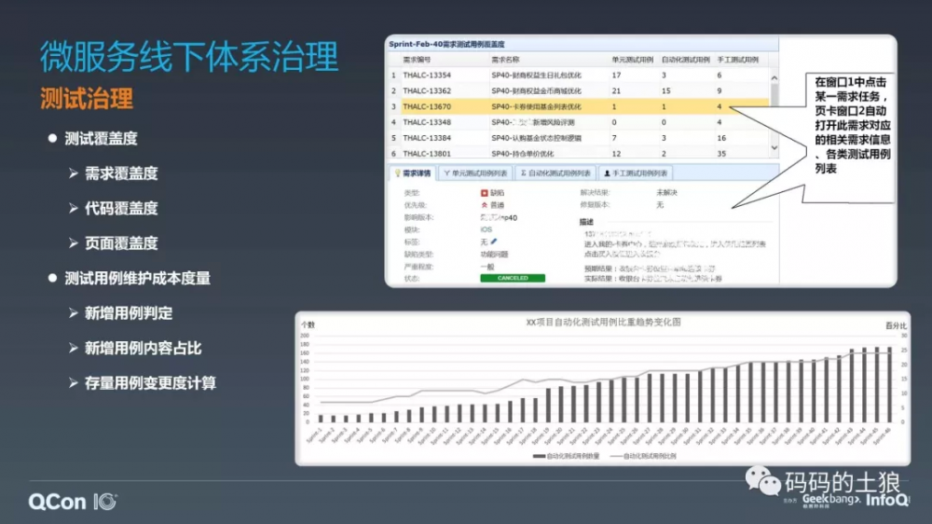Select row THALC-13354
The image size is (932, 524).
(579, 75)
